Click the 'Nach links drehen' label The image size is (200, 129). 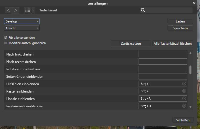tap(20, 54)
